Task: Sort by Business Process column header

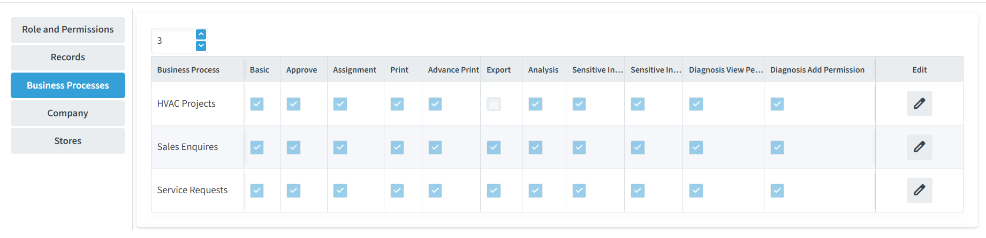Action: point(188,70)
